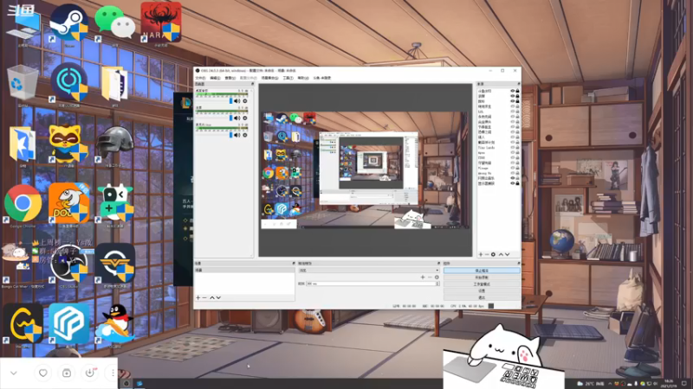Toggle visibility eye of Apex source
Image resolution: width=693 pixels, height=389 pixels.
(x=513, y=153)
